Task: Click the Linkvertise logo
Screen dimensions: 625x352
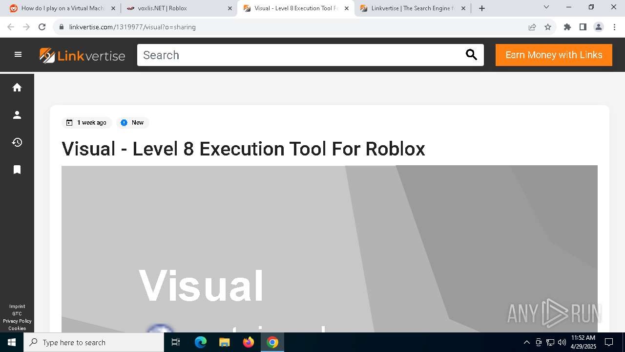Action: (82, 55)
